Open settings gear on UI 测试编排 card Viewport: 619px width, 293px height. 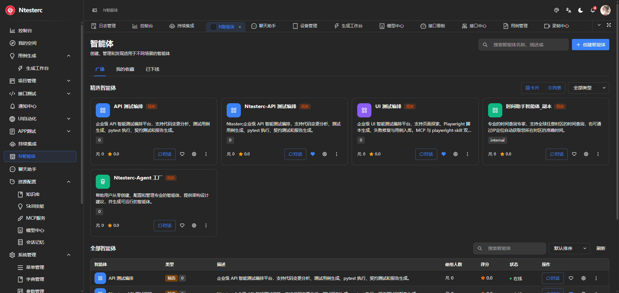[x=456, y=154]
